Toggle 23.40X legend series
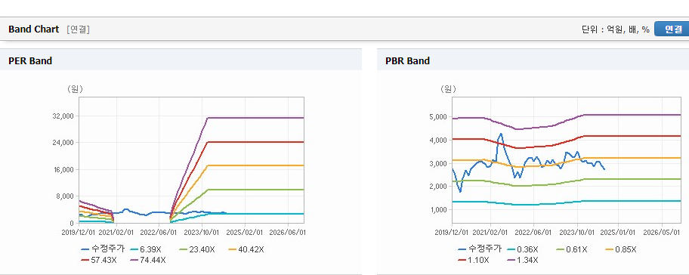Image resolution: width=689 pixels, height=275 pixels. 197,249
